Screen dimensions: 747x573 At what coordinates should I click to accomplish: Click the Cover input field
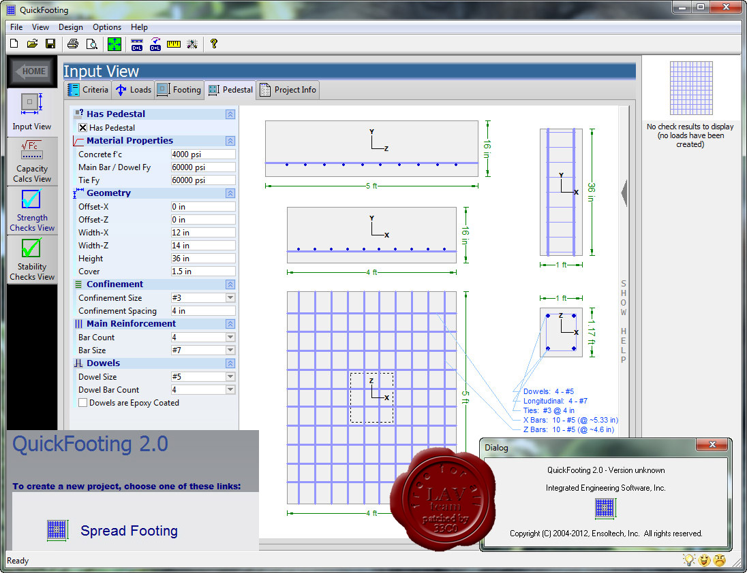(x=203, y=271)
